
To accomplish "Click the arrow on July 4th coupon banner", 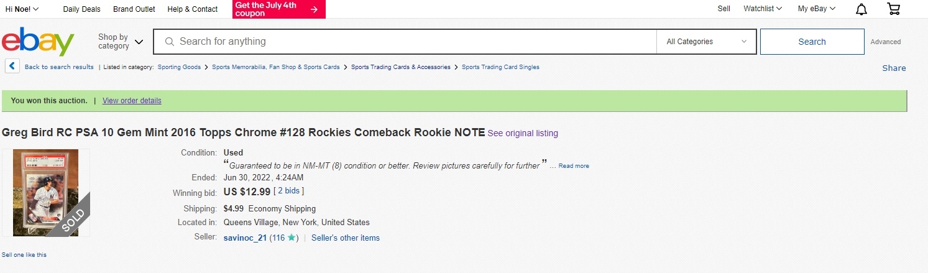I will click(314, 9).
